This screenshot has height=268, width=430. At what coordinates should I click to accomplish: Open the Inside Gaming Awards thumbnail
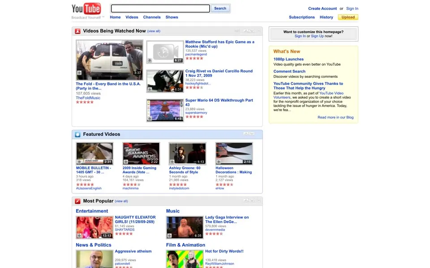click(x=141, y=153)
